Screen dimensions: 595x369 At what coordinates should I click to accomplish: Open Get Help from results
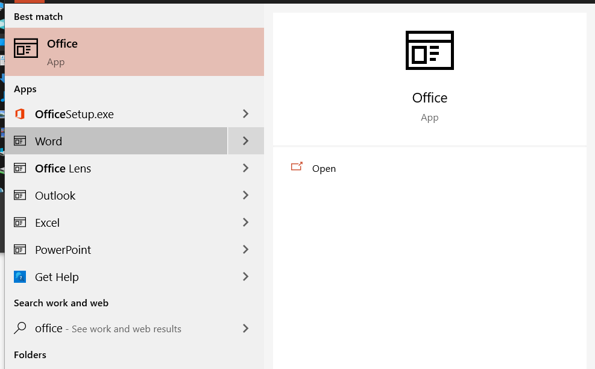click(116, 277)
